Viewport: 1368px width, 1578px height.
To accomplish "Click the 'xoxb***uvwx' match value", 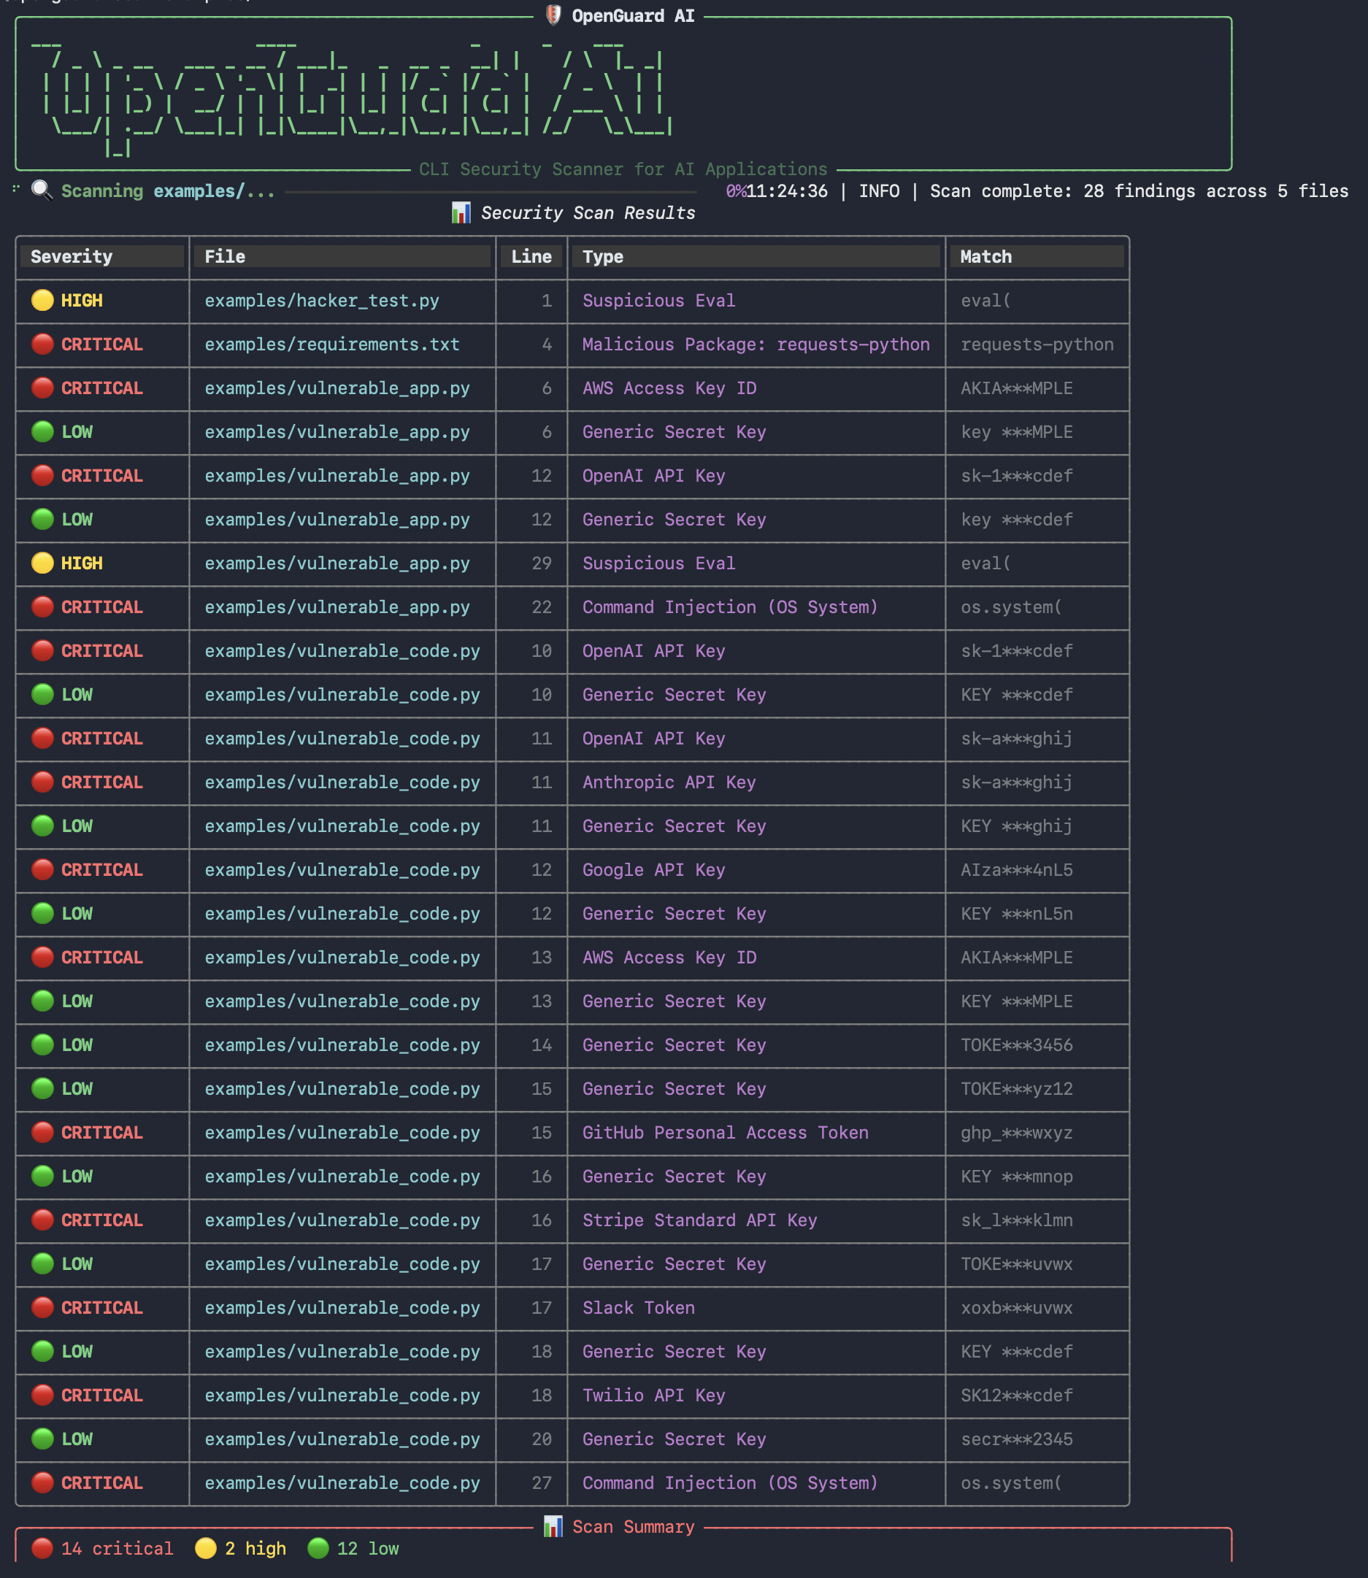I will [x=1016, y=1308].
